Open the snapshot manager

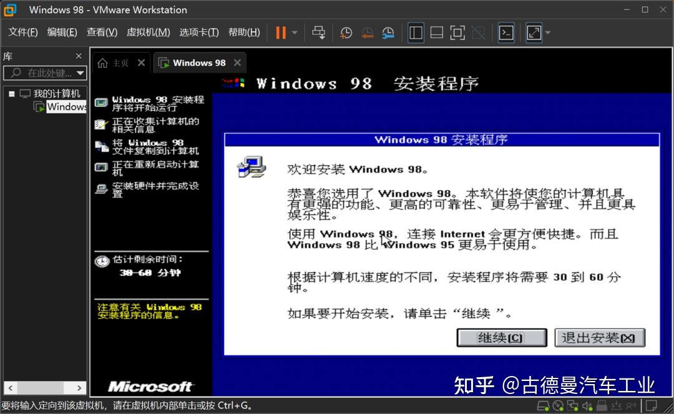388,32
